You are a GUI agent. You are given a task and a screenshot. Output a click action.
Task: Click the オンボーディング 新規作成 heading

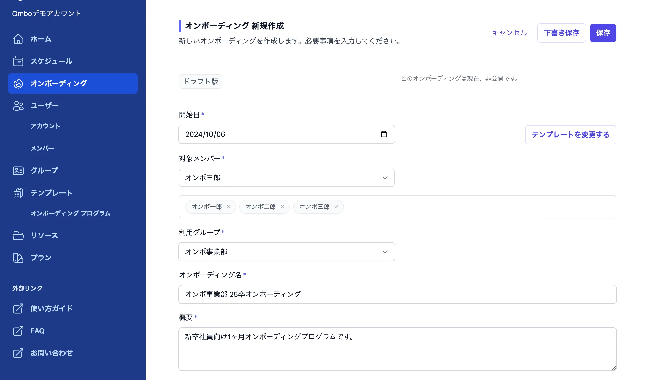click(x=234, y=26)
